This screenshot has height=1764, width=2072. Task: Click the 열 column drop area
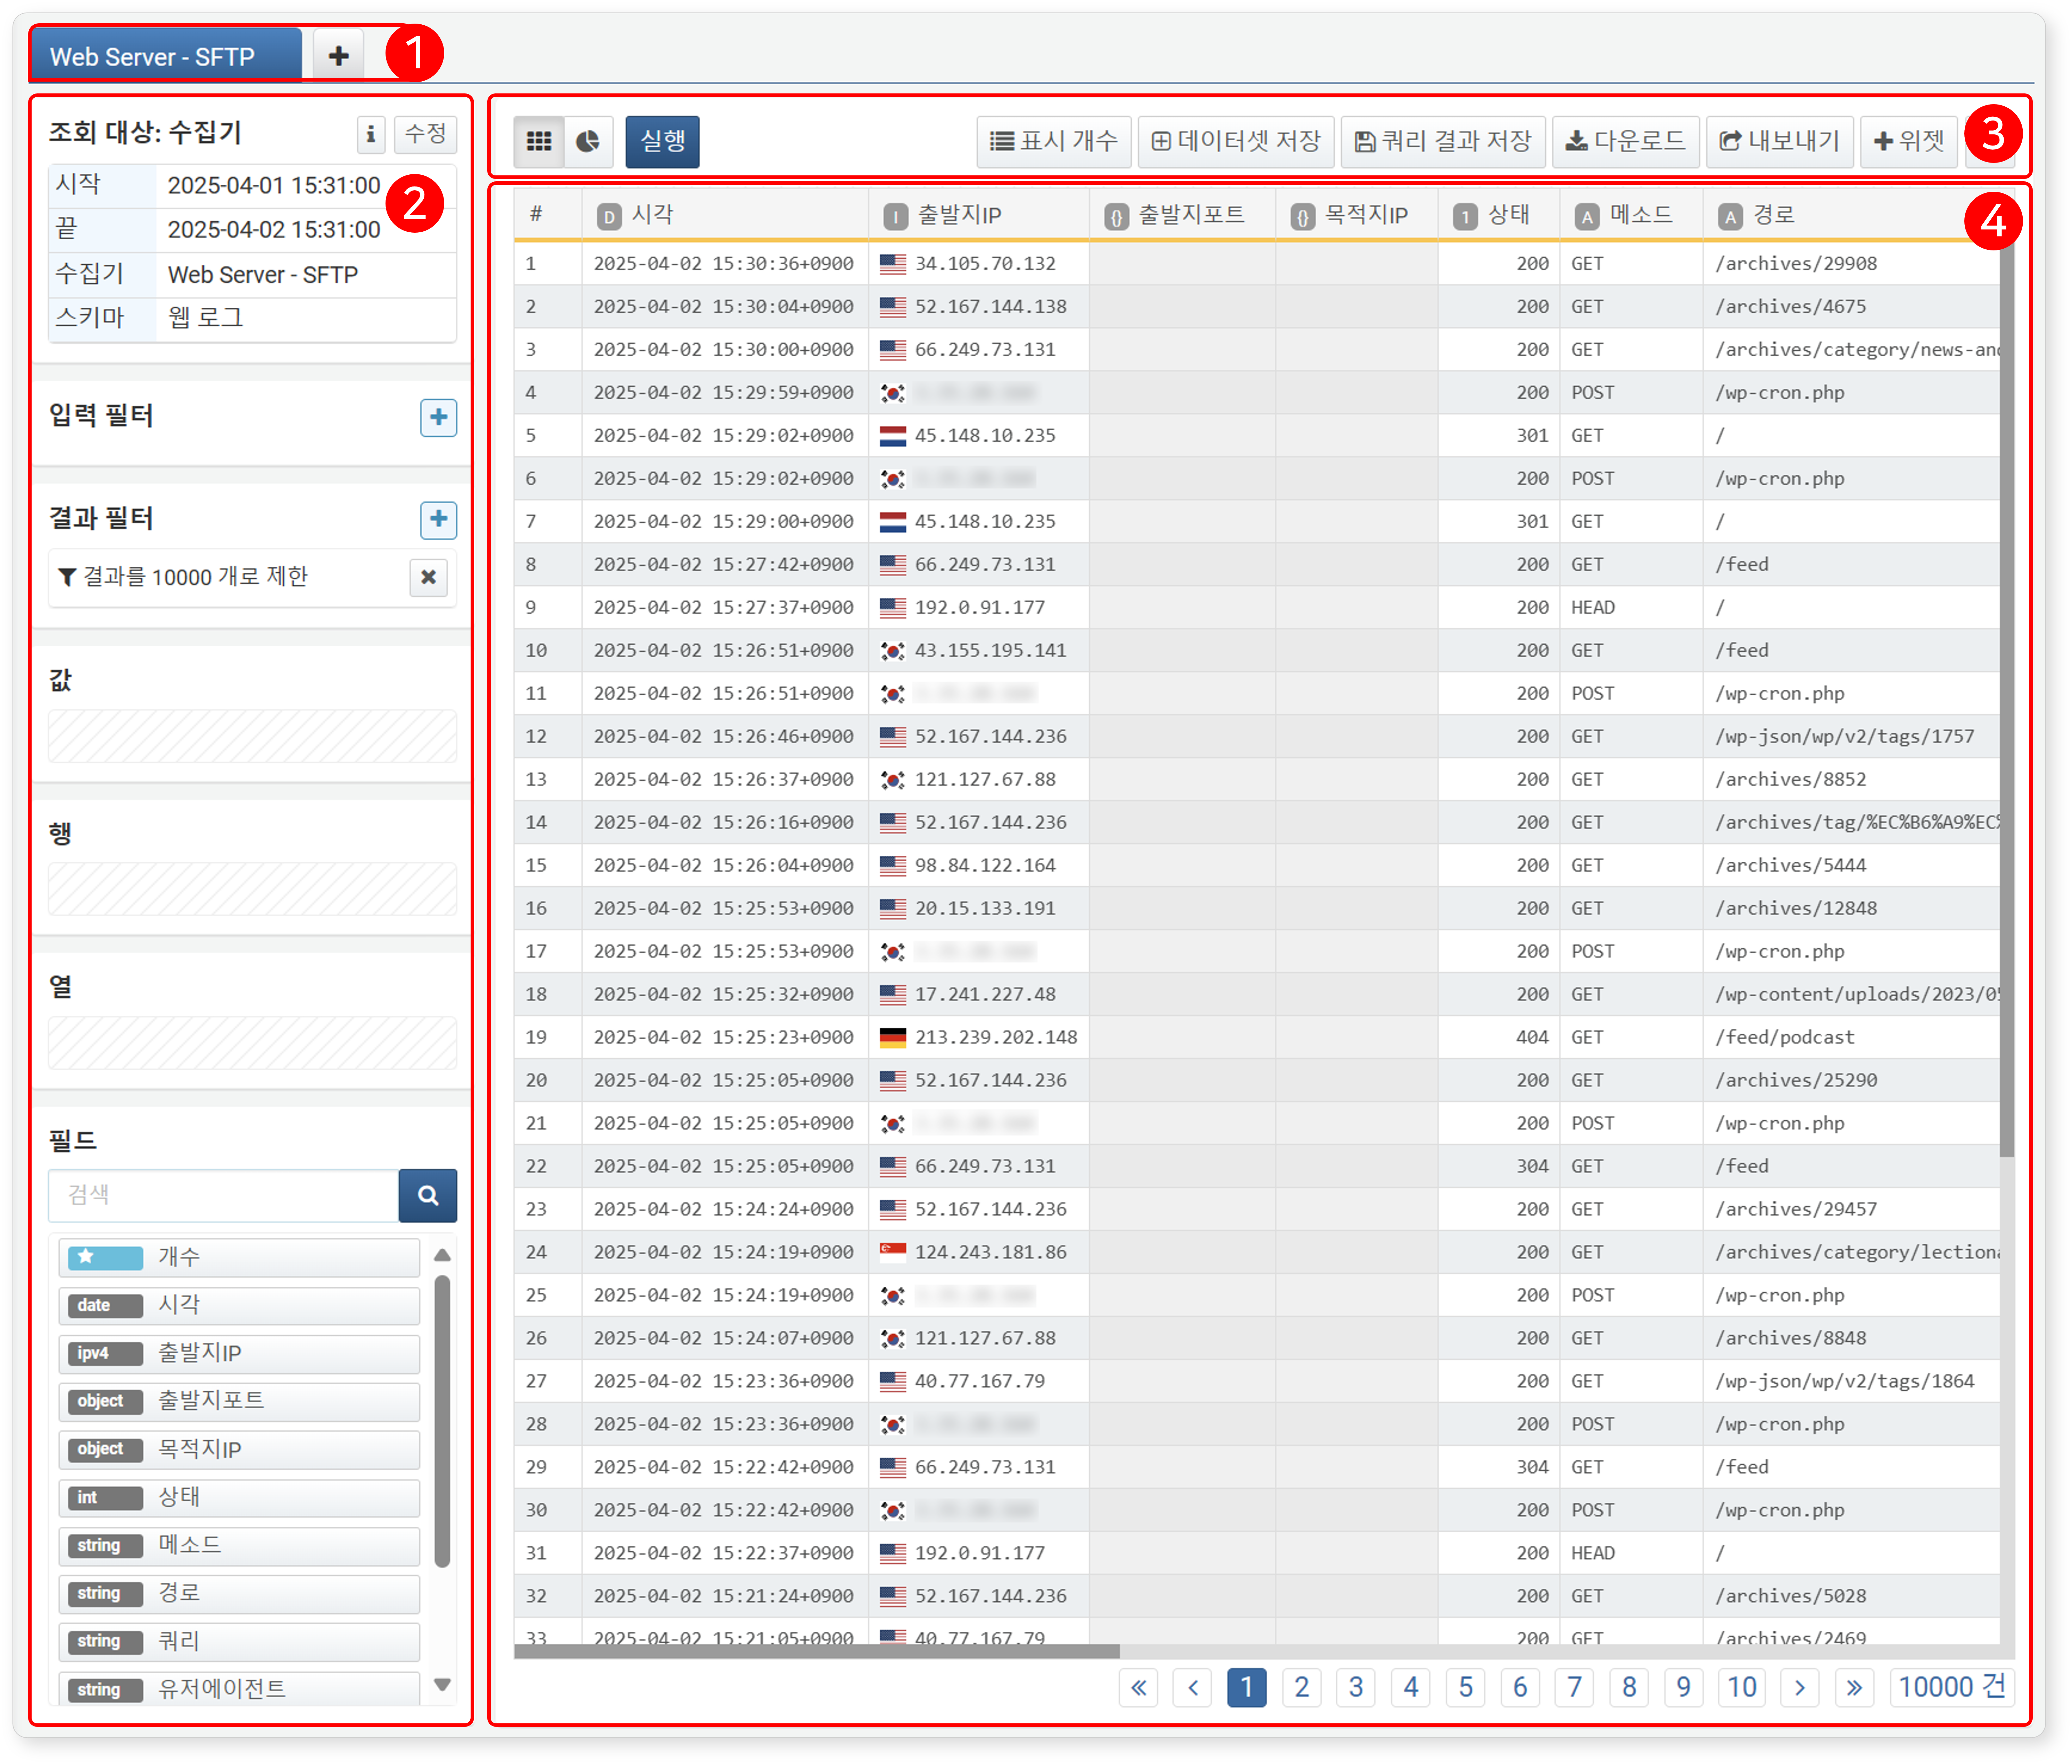[253, 1043]
